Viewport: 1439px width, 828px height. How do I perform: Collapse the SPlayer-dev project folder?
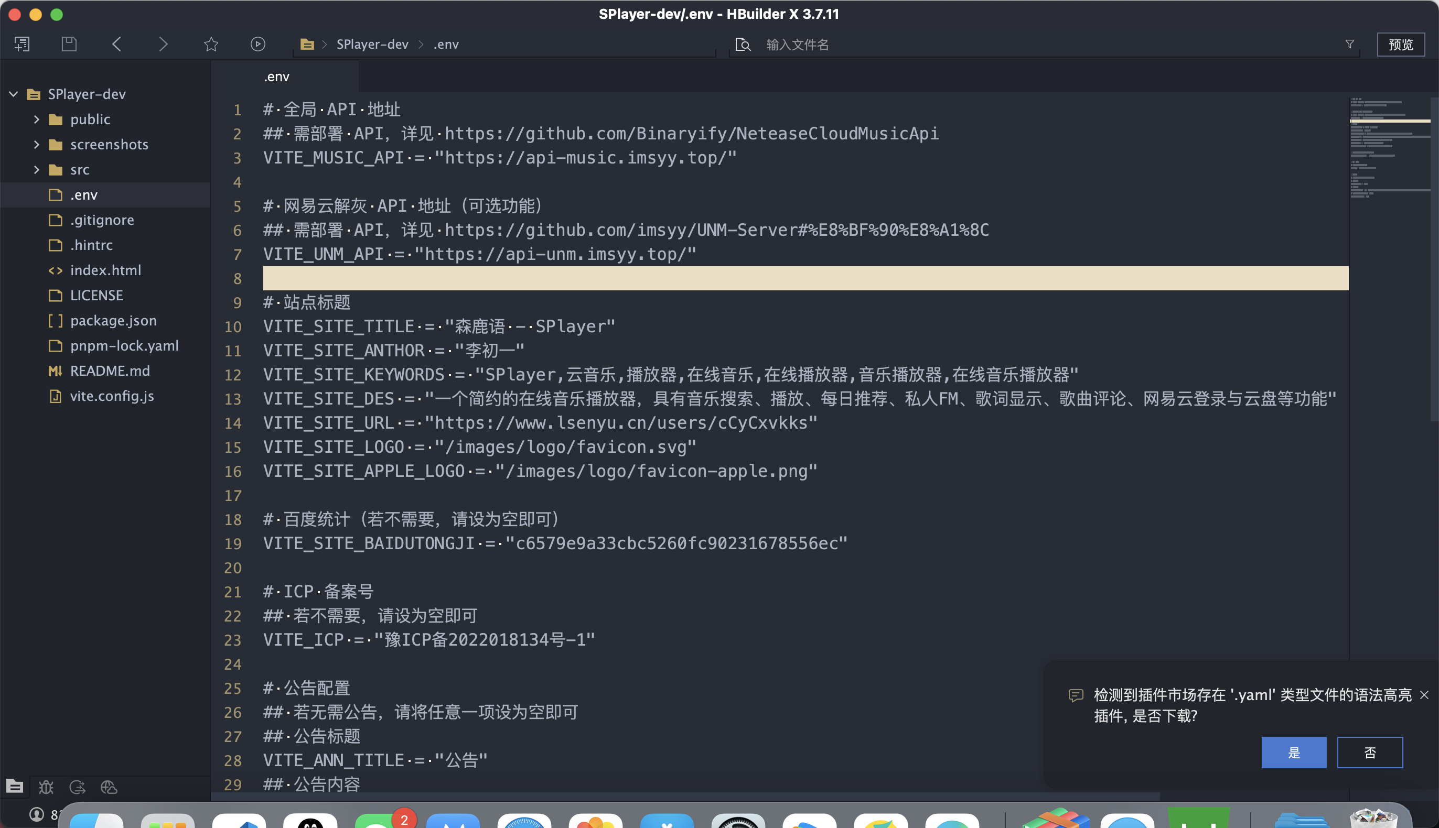[x=14, y=94]
